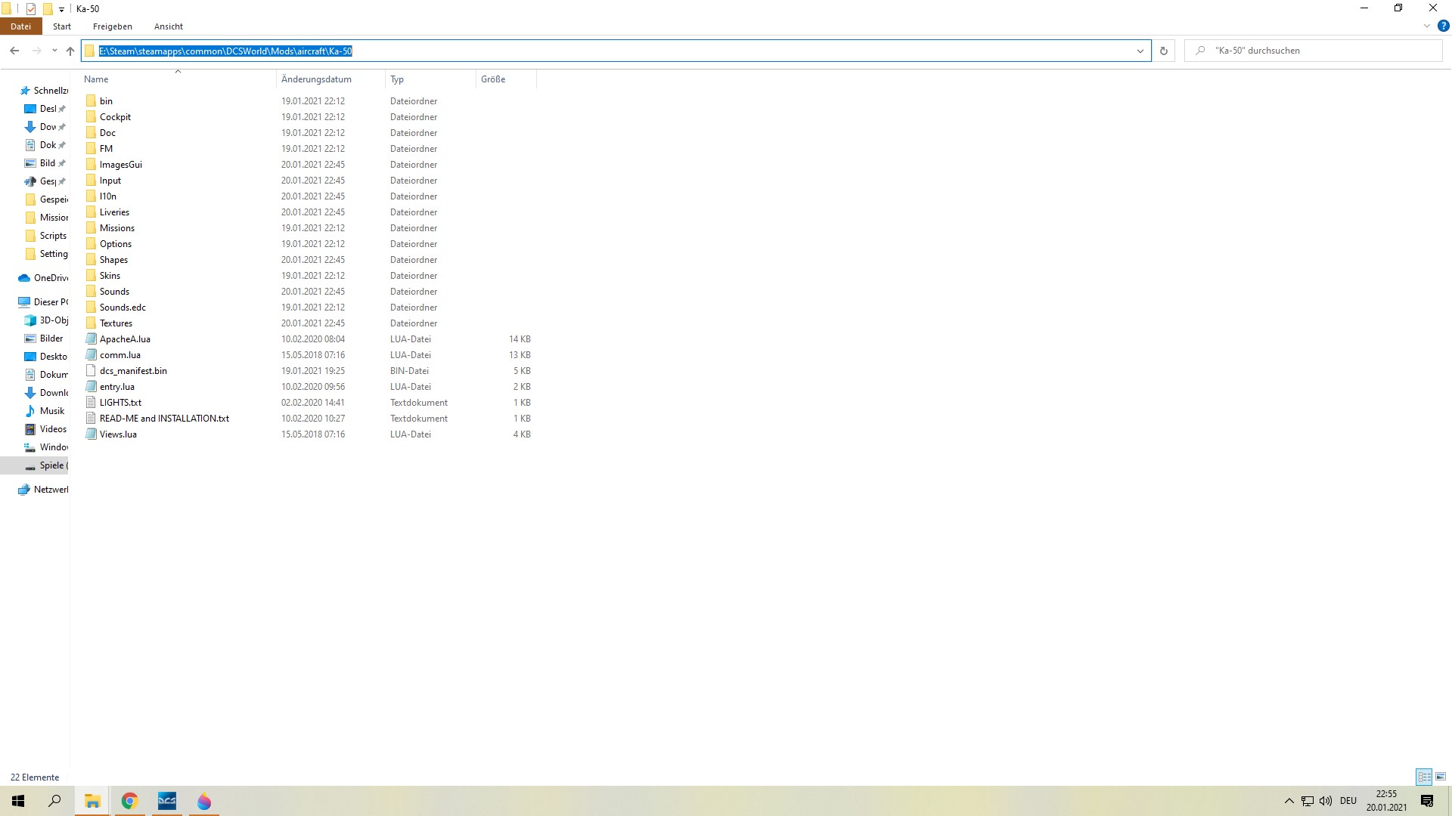The image size is (1452, 816).
Task: Select the entry.lua file
Action: point(117,387)
